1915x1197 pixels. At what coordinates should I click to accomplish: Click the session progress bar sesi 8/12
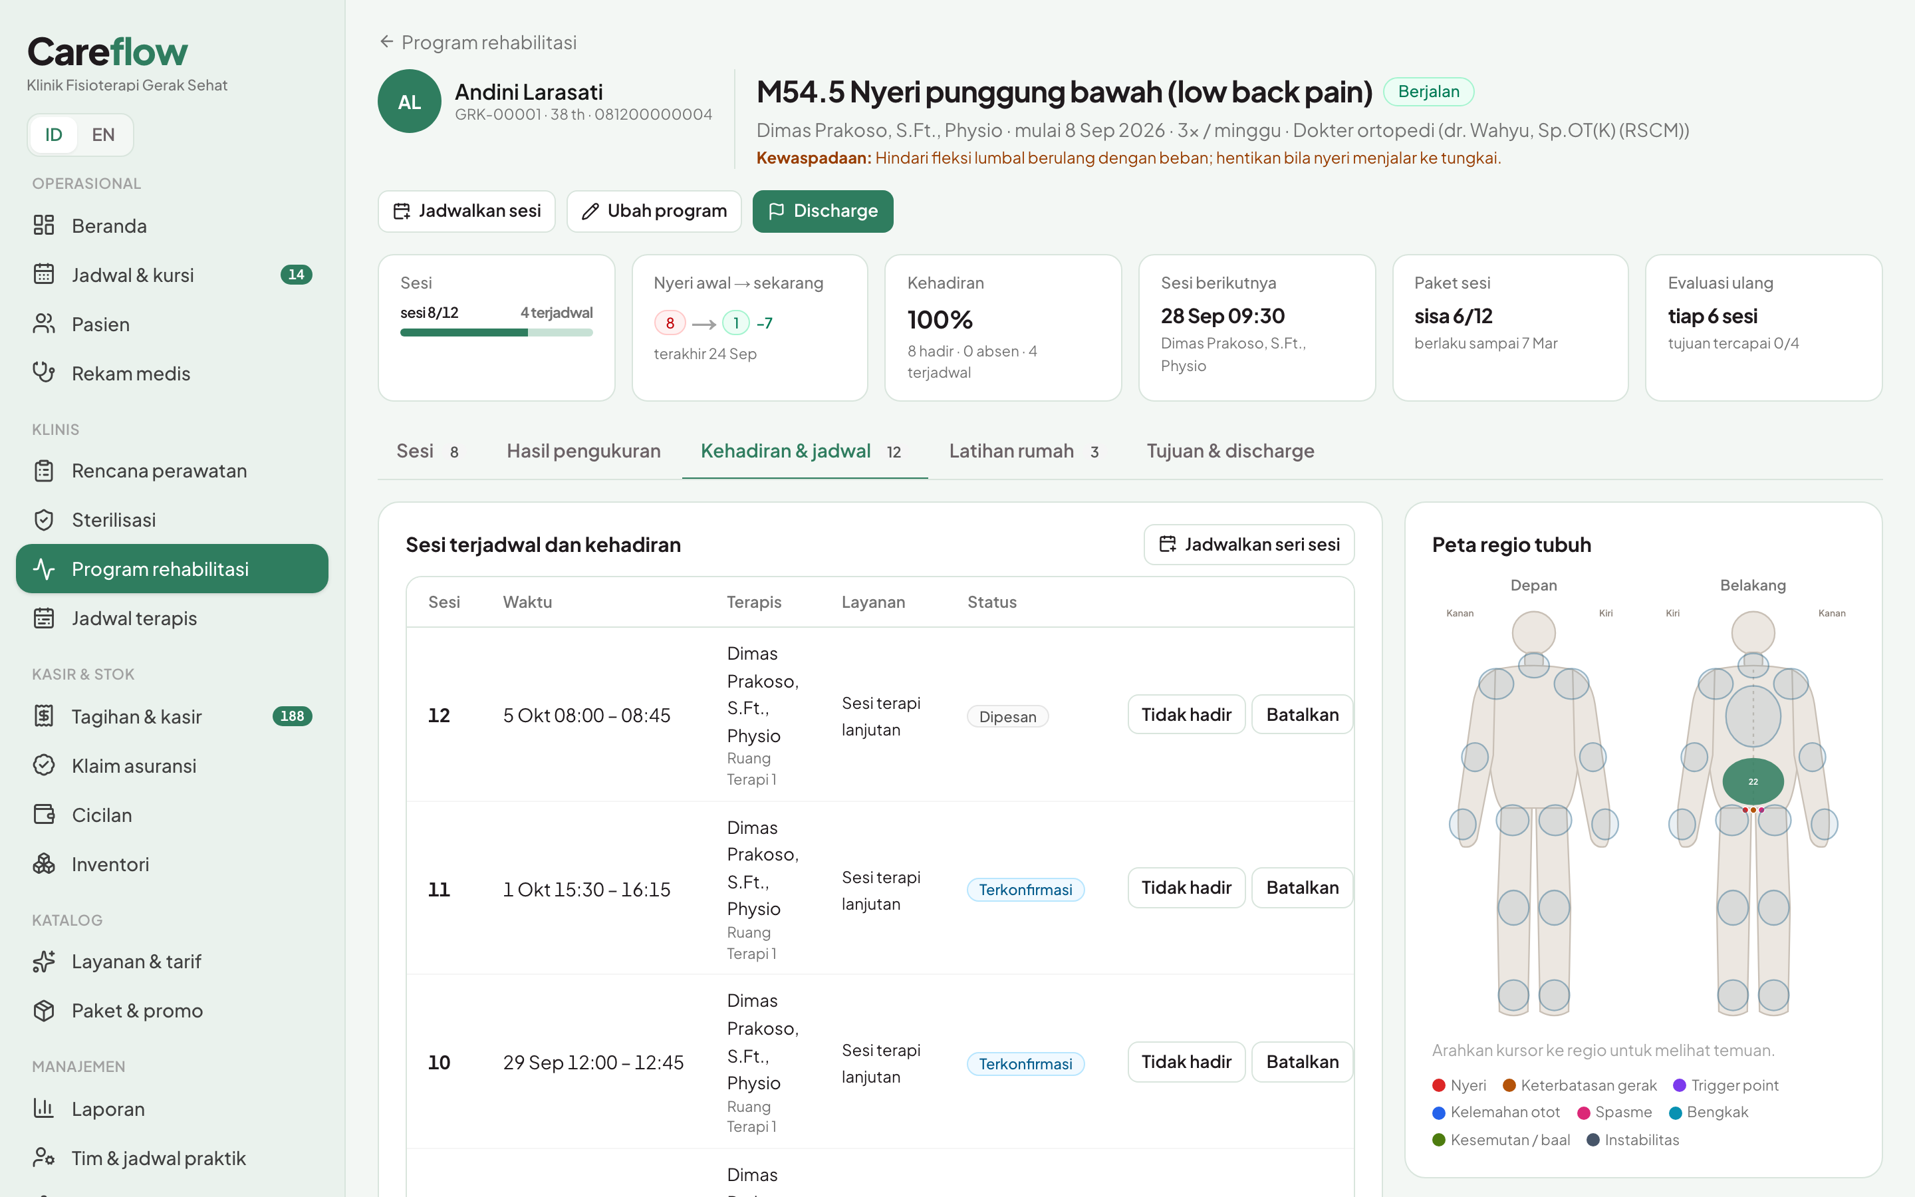coord(496,332)
